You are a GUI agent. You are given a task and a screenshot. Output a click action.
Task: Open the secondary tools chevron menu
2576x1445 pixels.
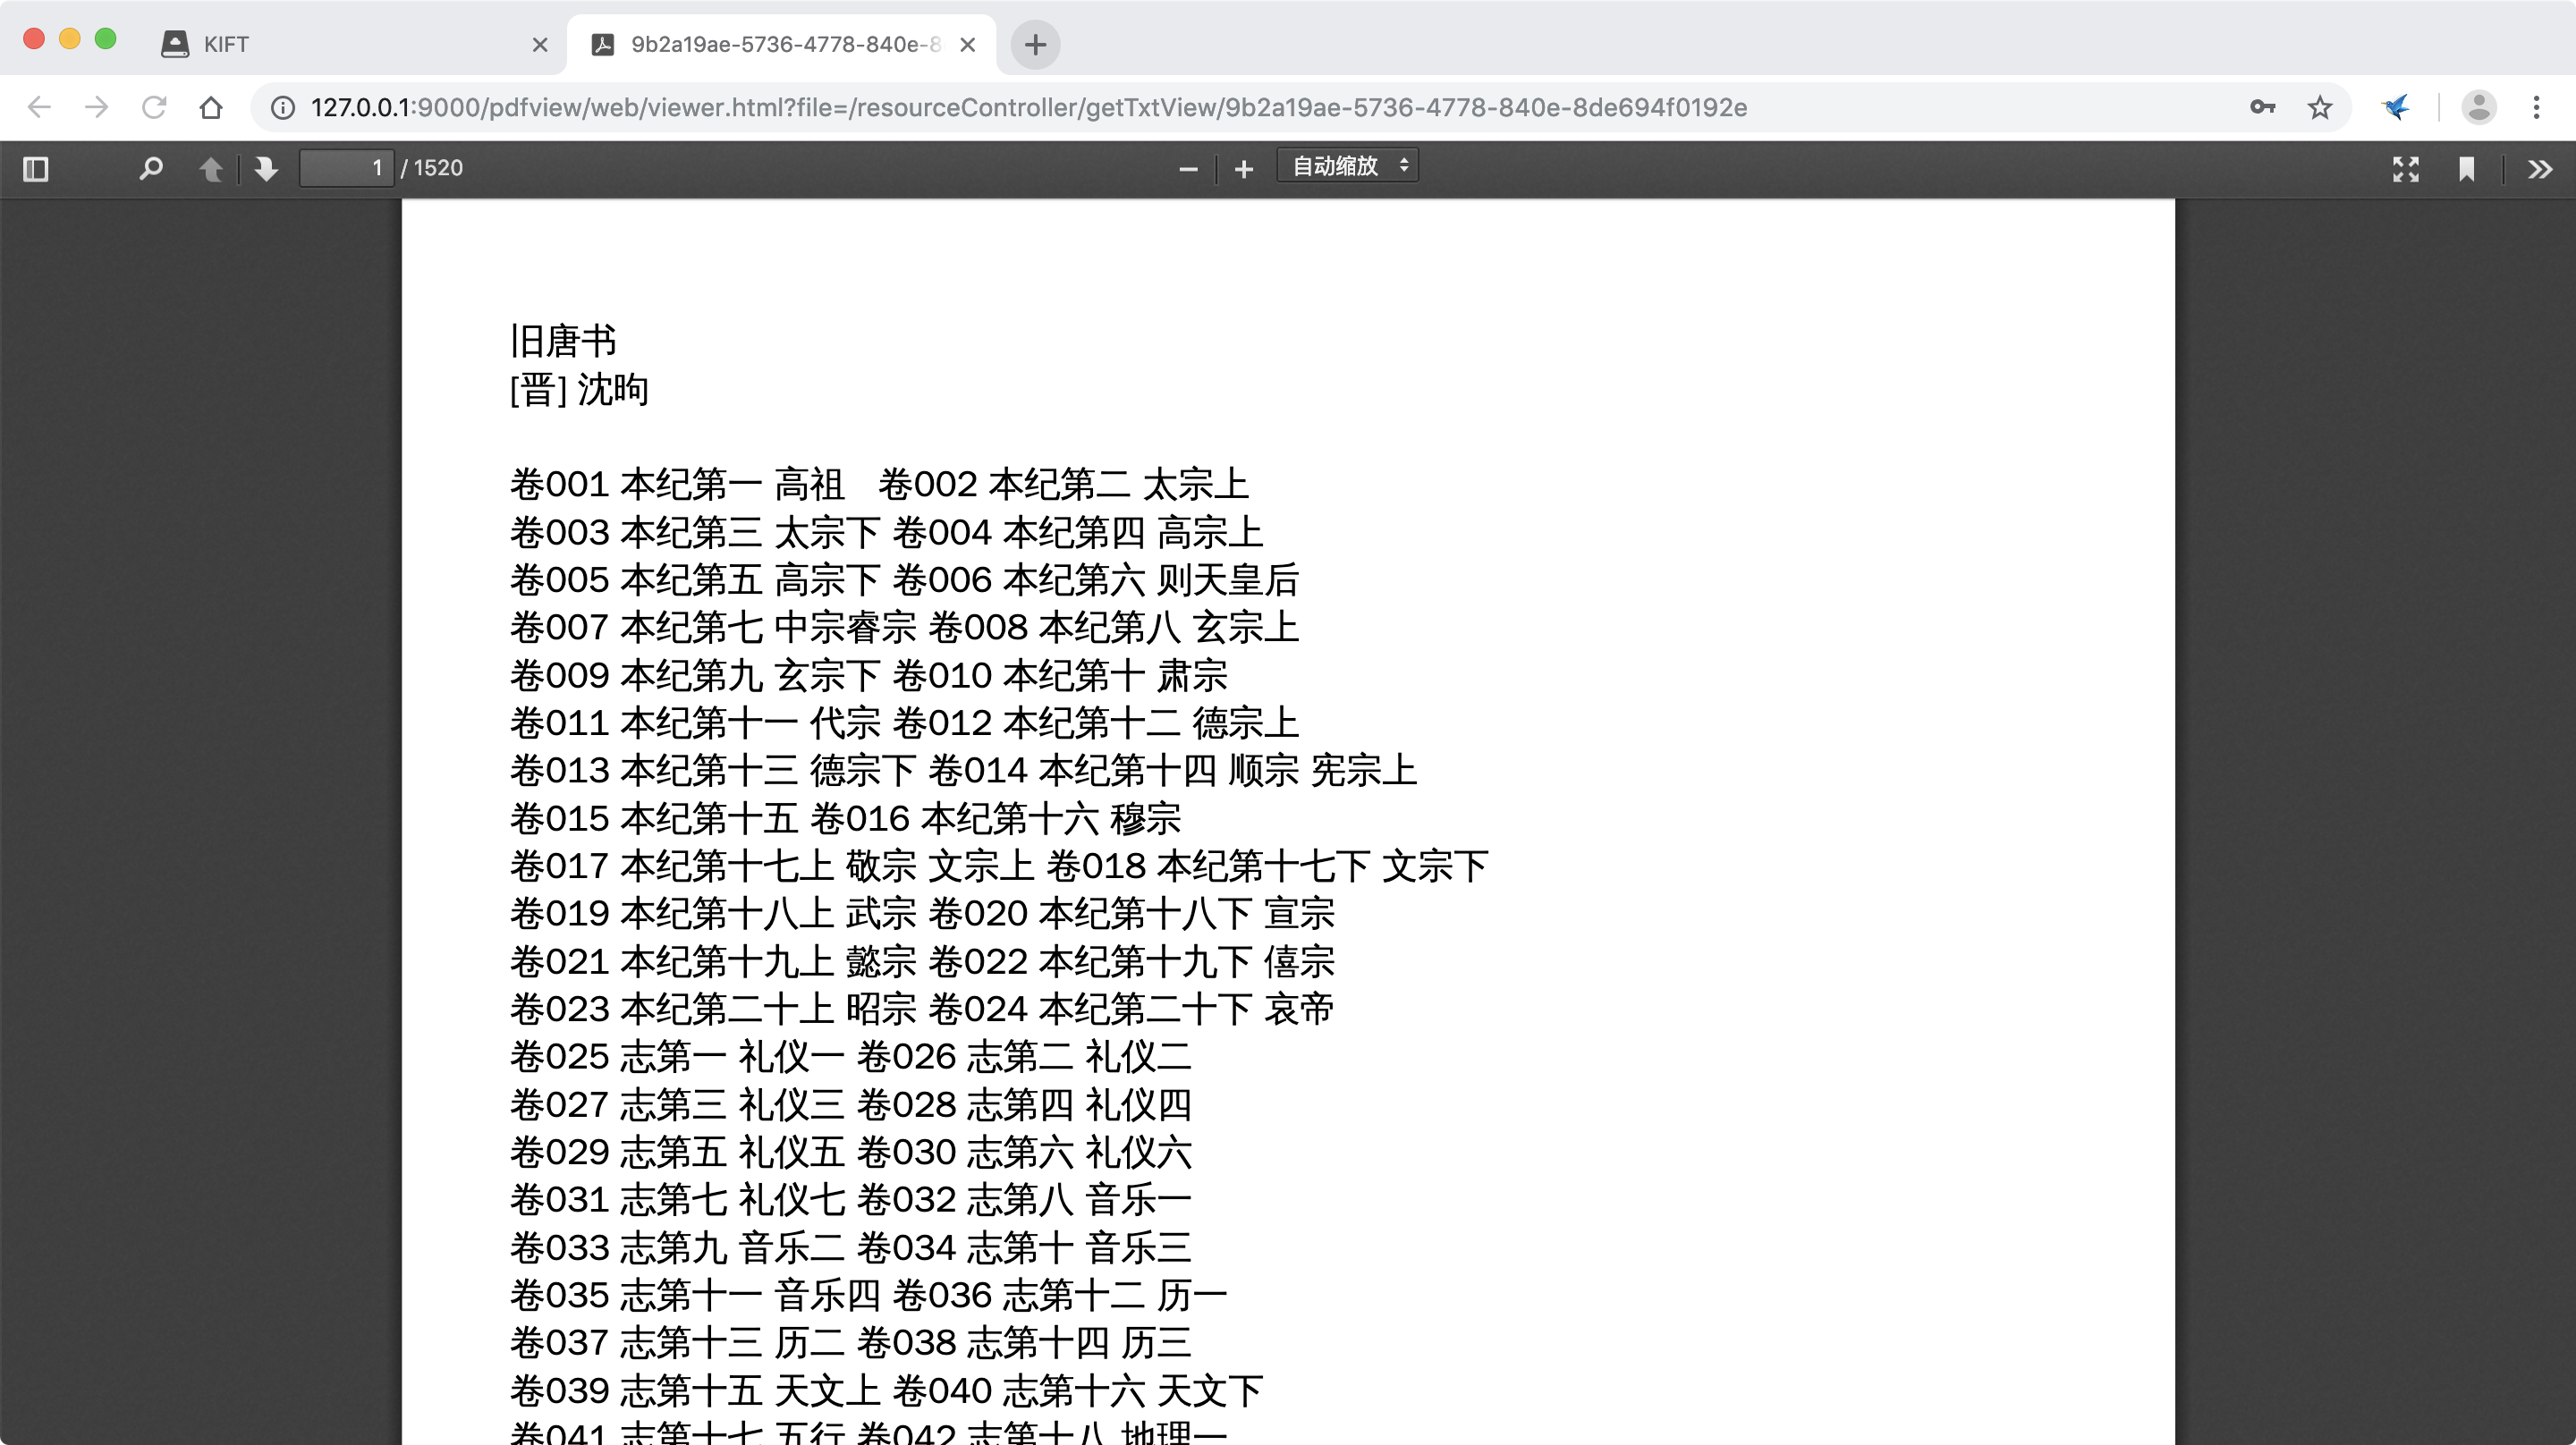[2540, 169]
